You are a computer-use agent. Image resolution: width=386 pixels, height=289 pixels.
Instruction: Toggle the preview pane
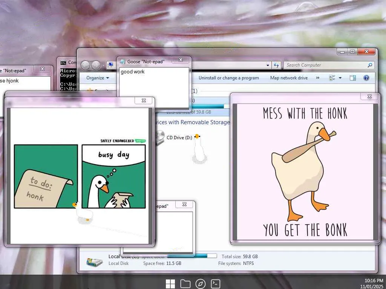tap(352, 78)
